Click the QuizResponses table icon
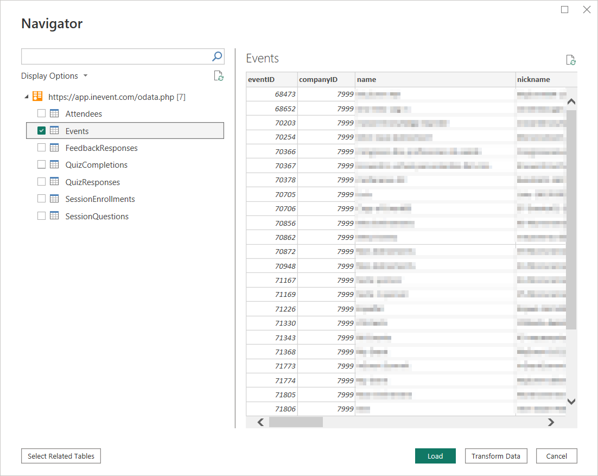This screenshot has width=598, height=476. point(54,181)
